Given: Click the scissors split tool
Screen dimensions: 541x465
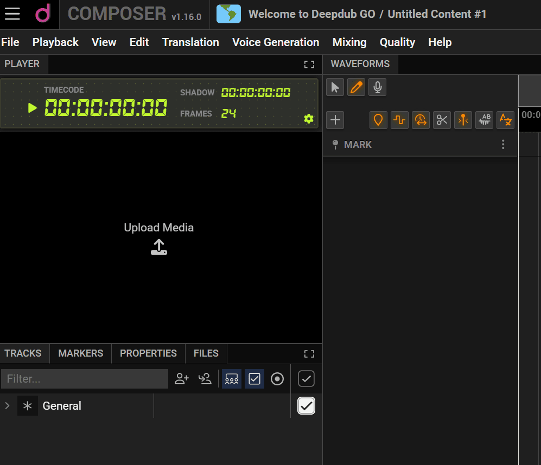Looking at the screenshot, I should click(x=442, y=120).
